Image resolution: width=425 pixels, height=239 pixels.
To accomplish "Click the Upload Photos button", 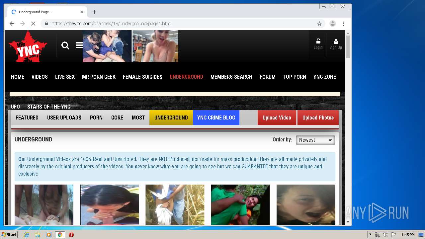I will click(318, 118).
